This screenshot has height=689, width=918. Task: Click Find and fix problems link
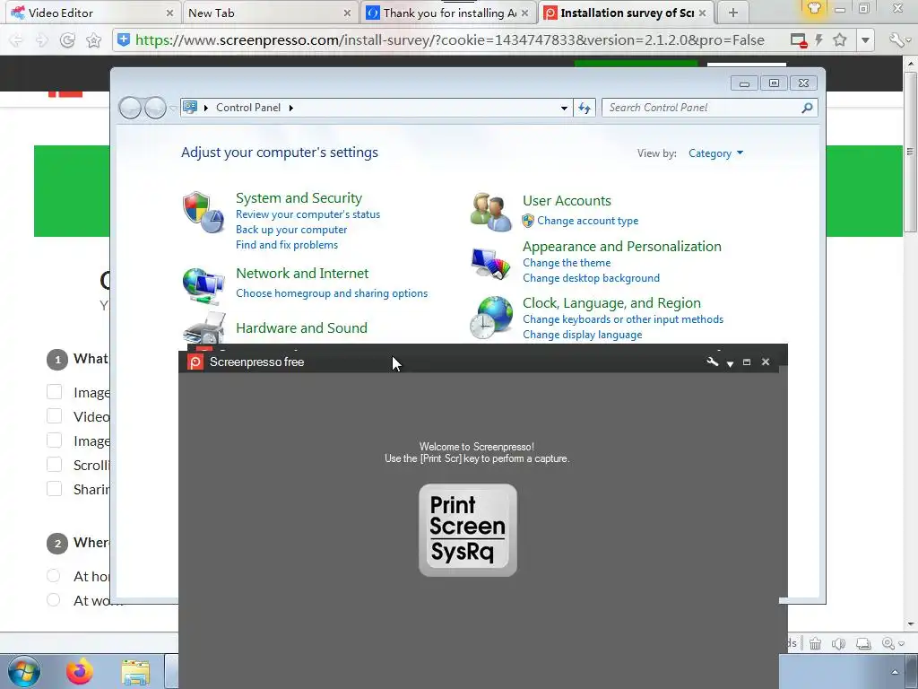[x=287, y=245]
